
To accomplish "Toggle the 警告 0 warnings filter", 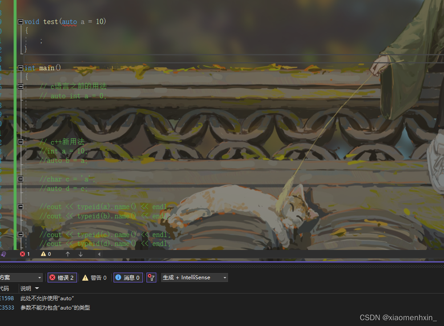I will [94, 278].
